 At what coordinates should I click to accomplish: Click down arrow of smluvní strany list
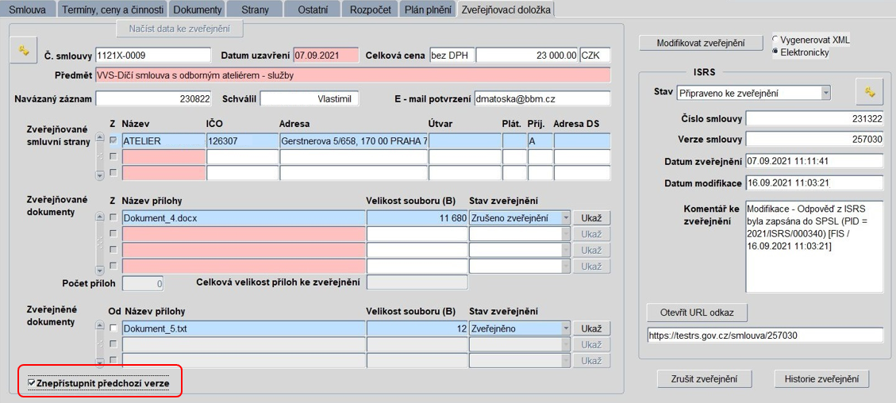(x=100, y=176)
